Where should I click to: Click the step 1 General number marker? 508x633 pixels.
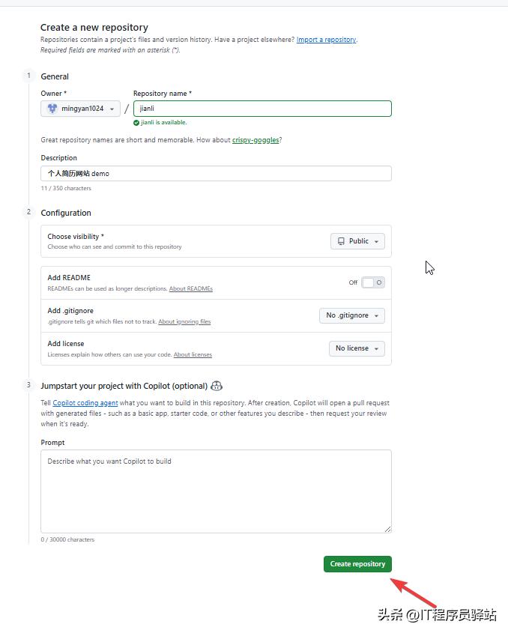click(x=28, y=75)
